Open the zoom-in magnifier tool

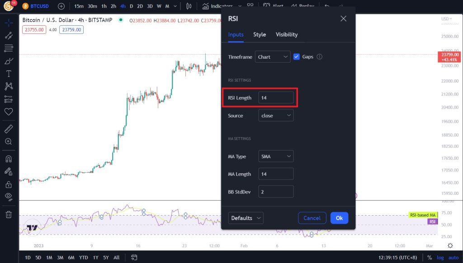9,141
